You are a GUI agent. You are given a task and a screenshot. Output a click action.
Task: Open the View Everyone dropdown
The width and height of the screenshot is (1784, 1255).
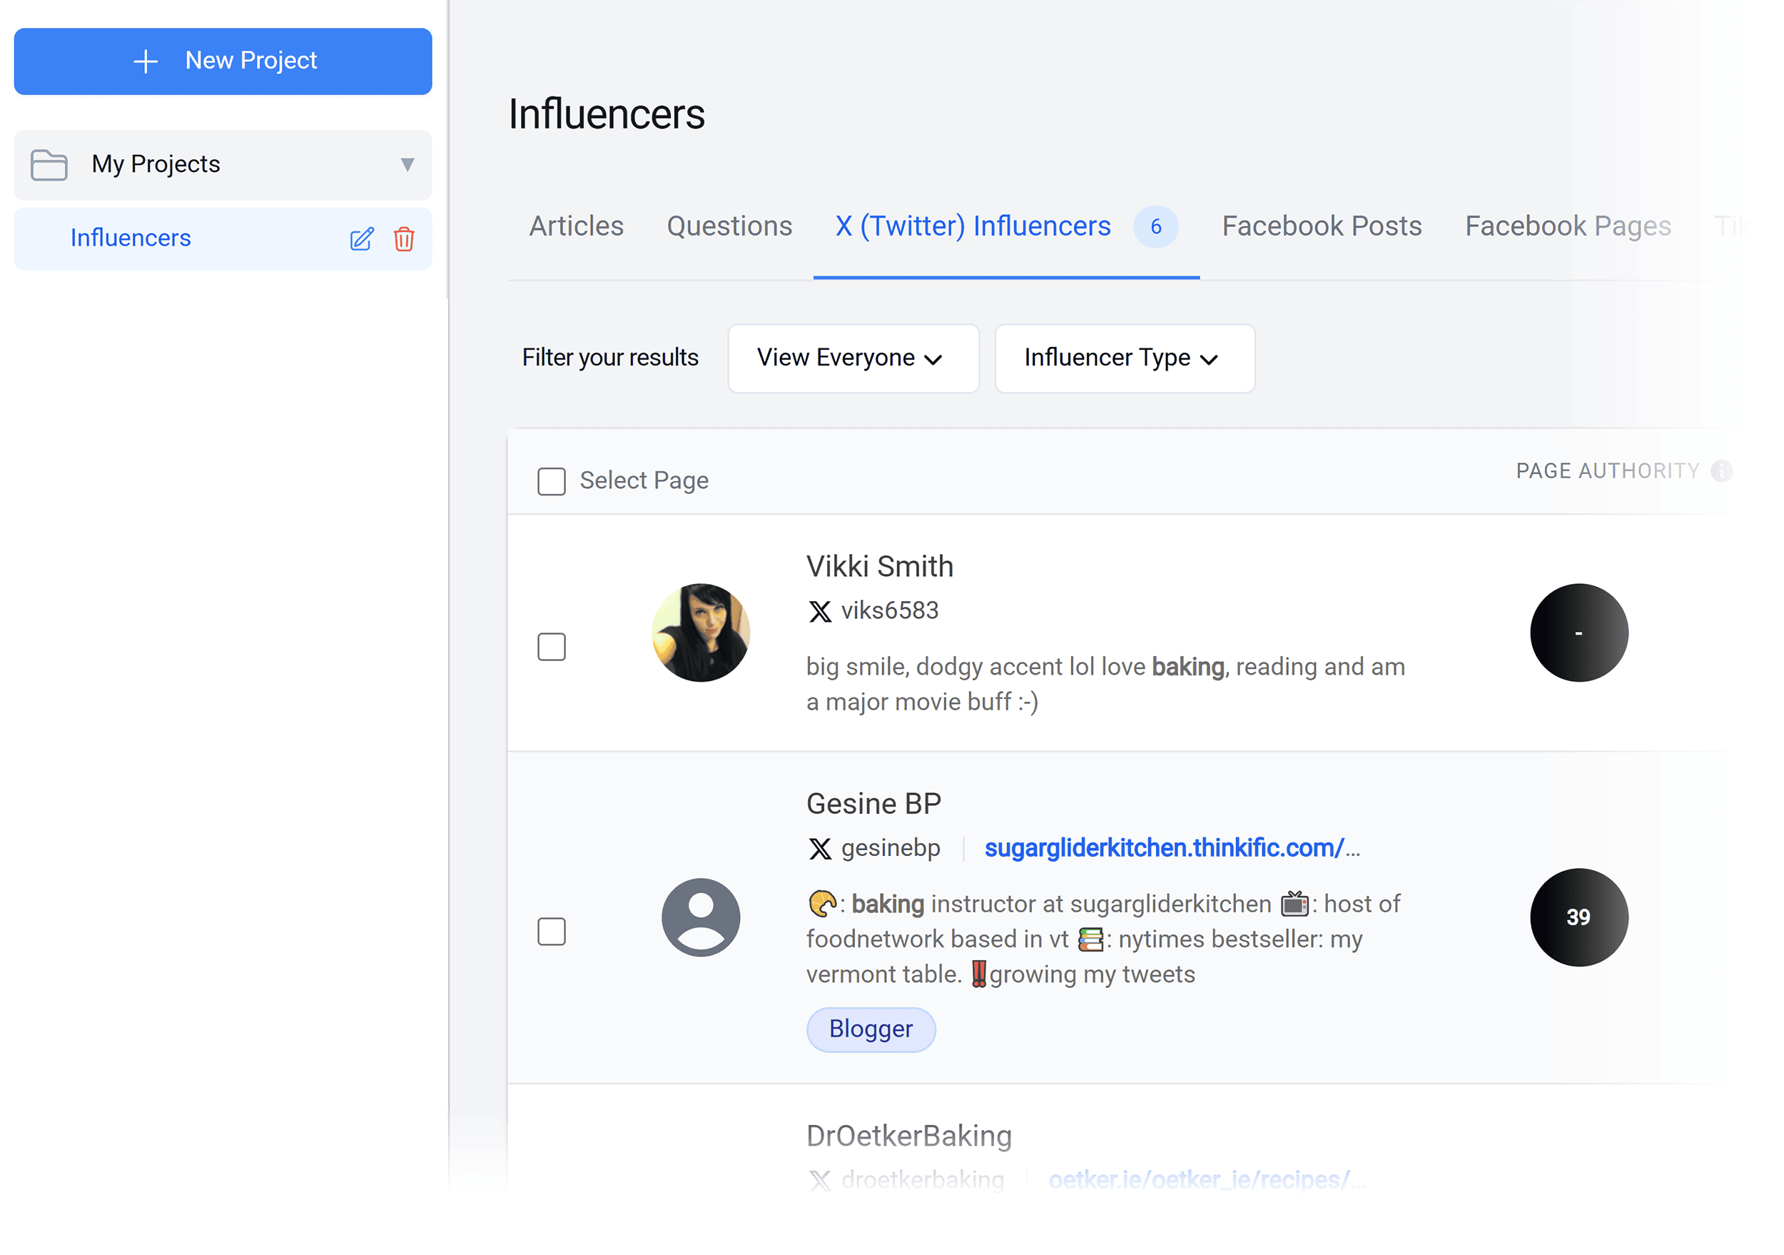(852, 358)
